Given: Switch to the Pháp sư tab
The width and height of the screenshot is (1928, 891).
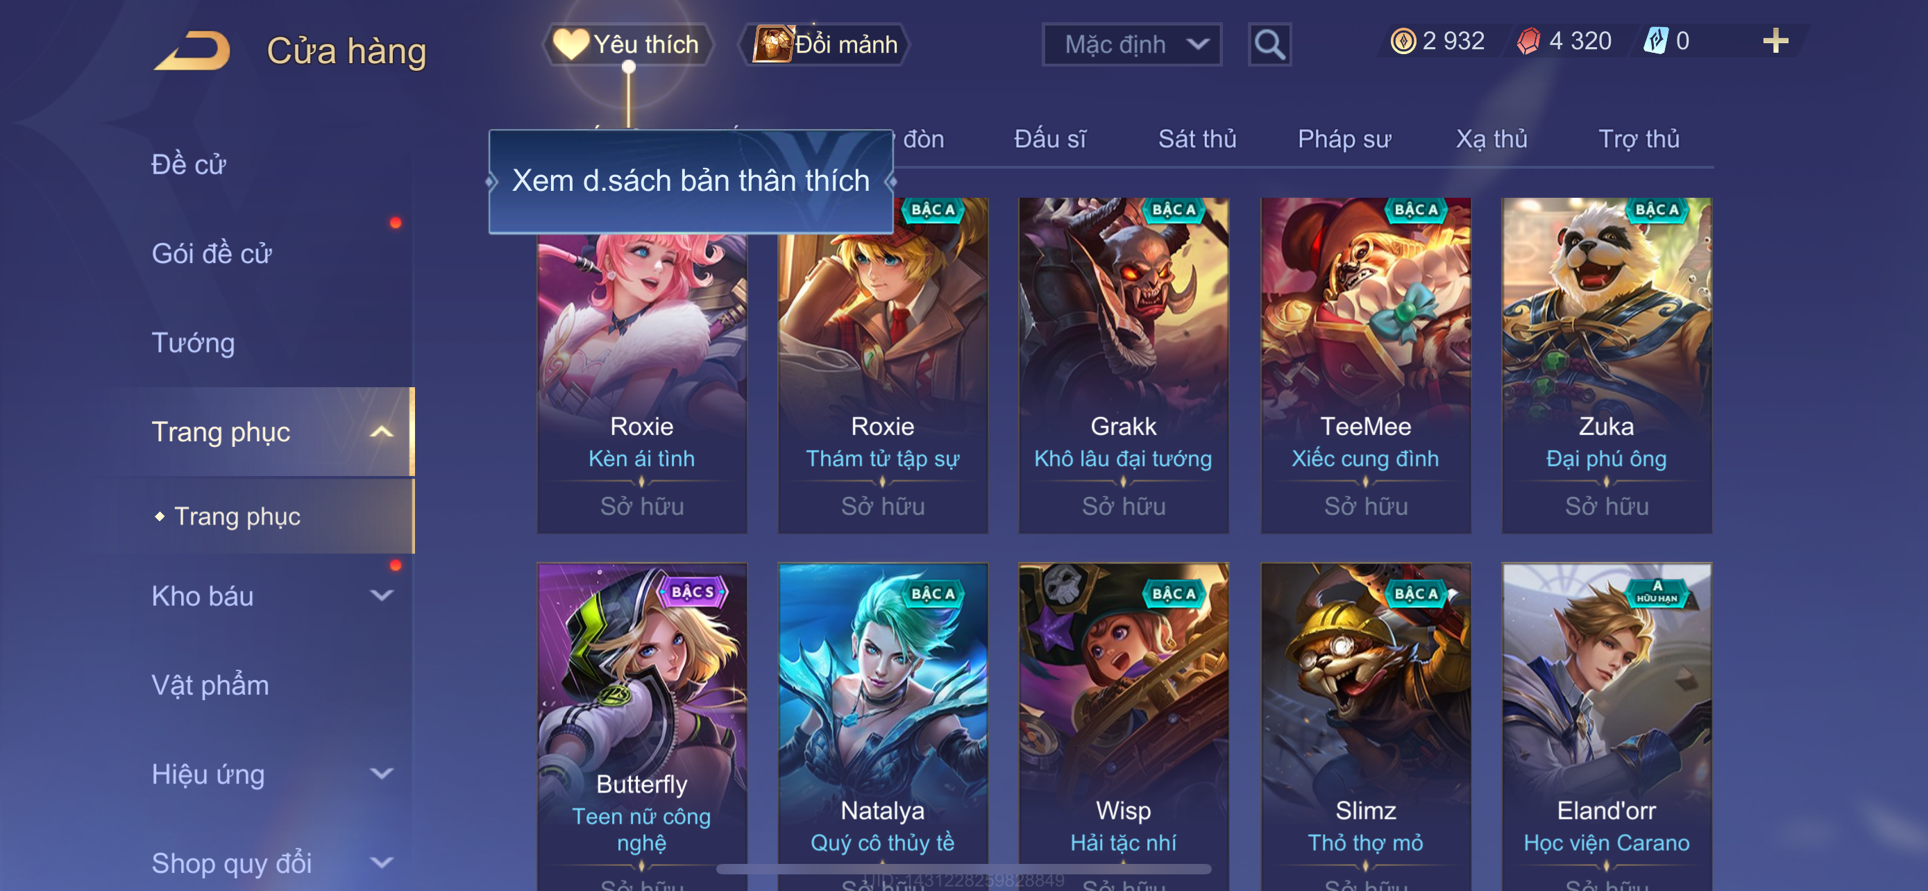Looking at the screenshot, I should click(1344, 139).
